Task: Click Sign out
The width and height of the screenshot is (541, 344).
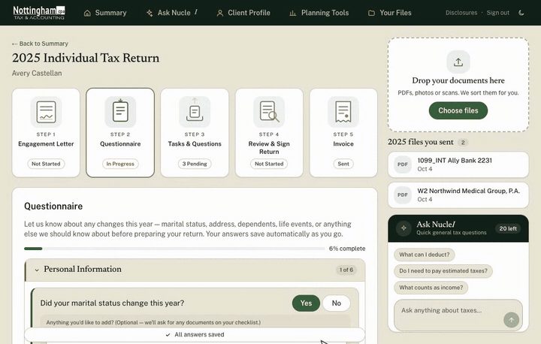Action: point(498,13)
